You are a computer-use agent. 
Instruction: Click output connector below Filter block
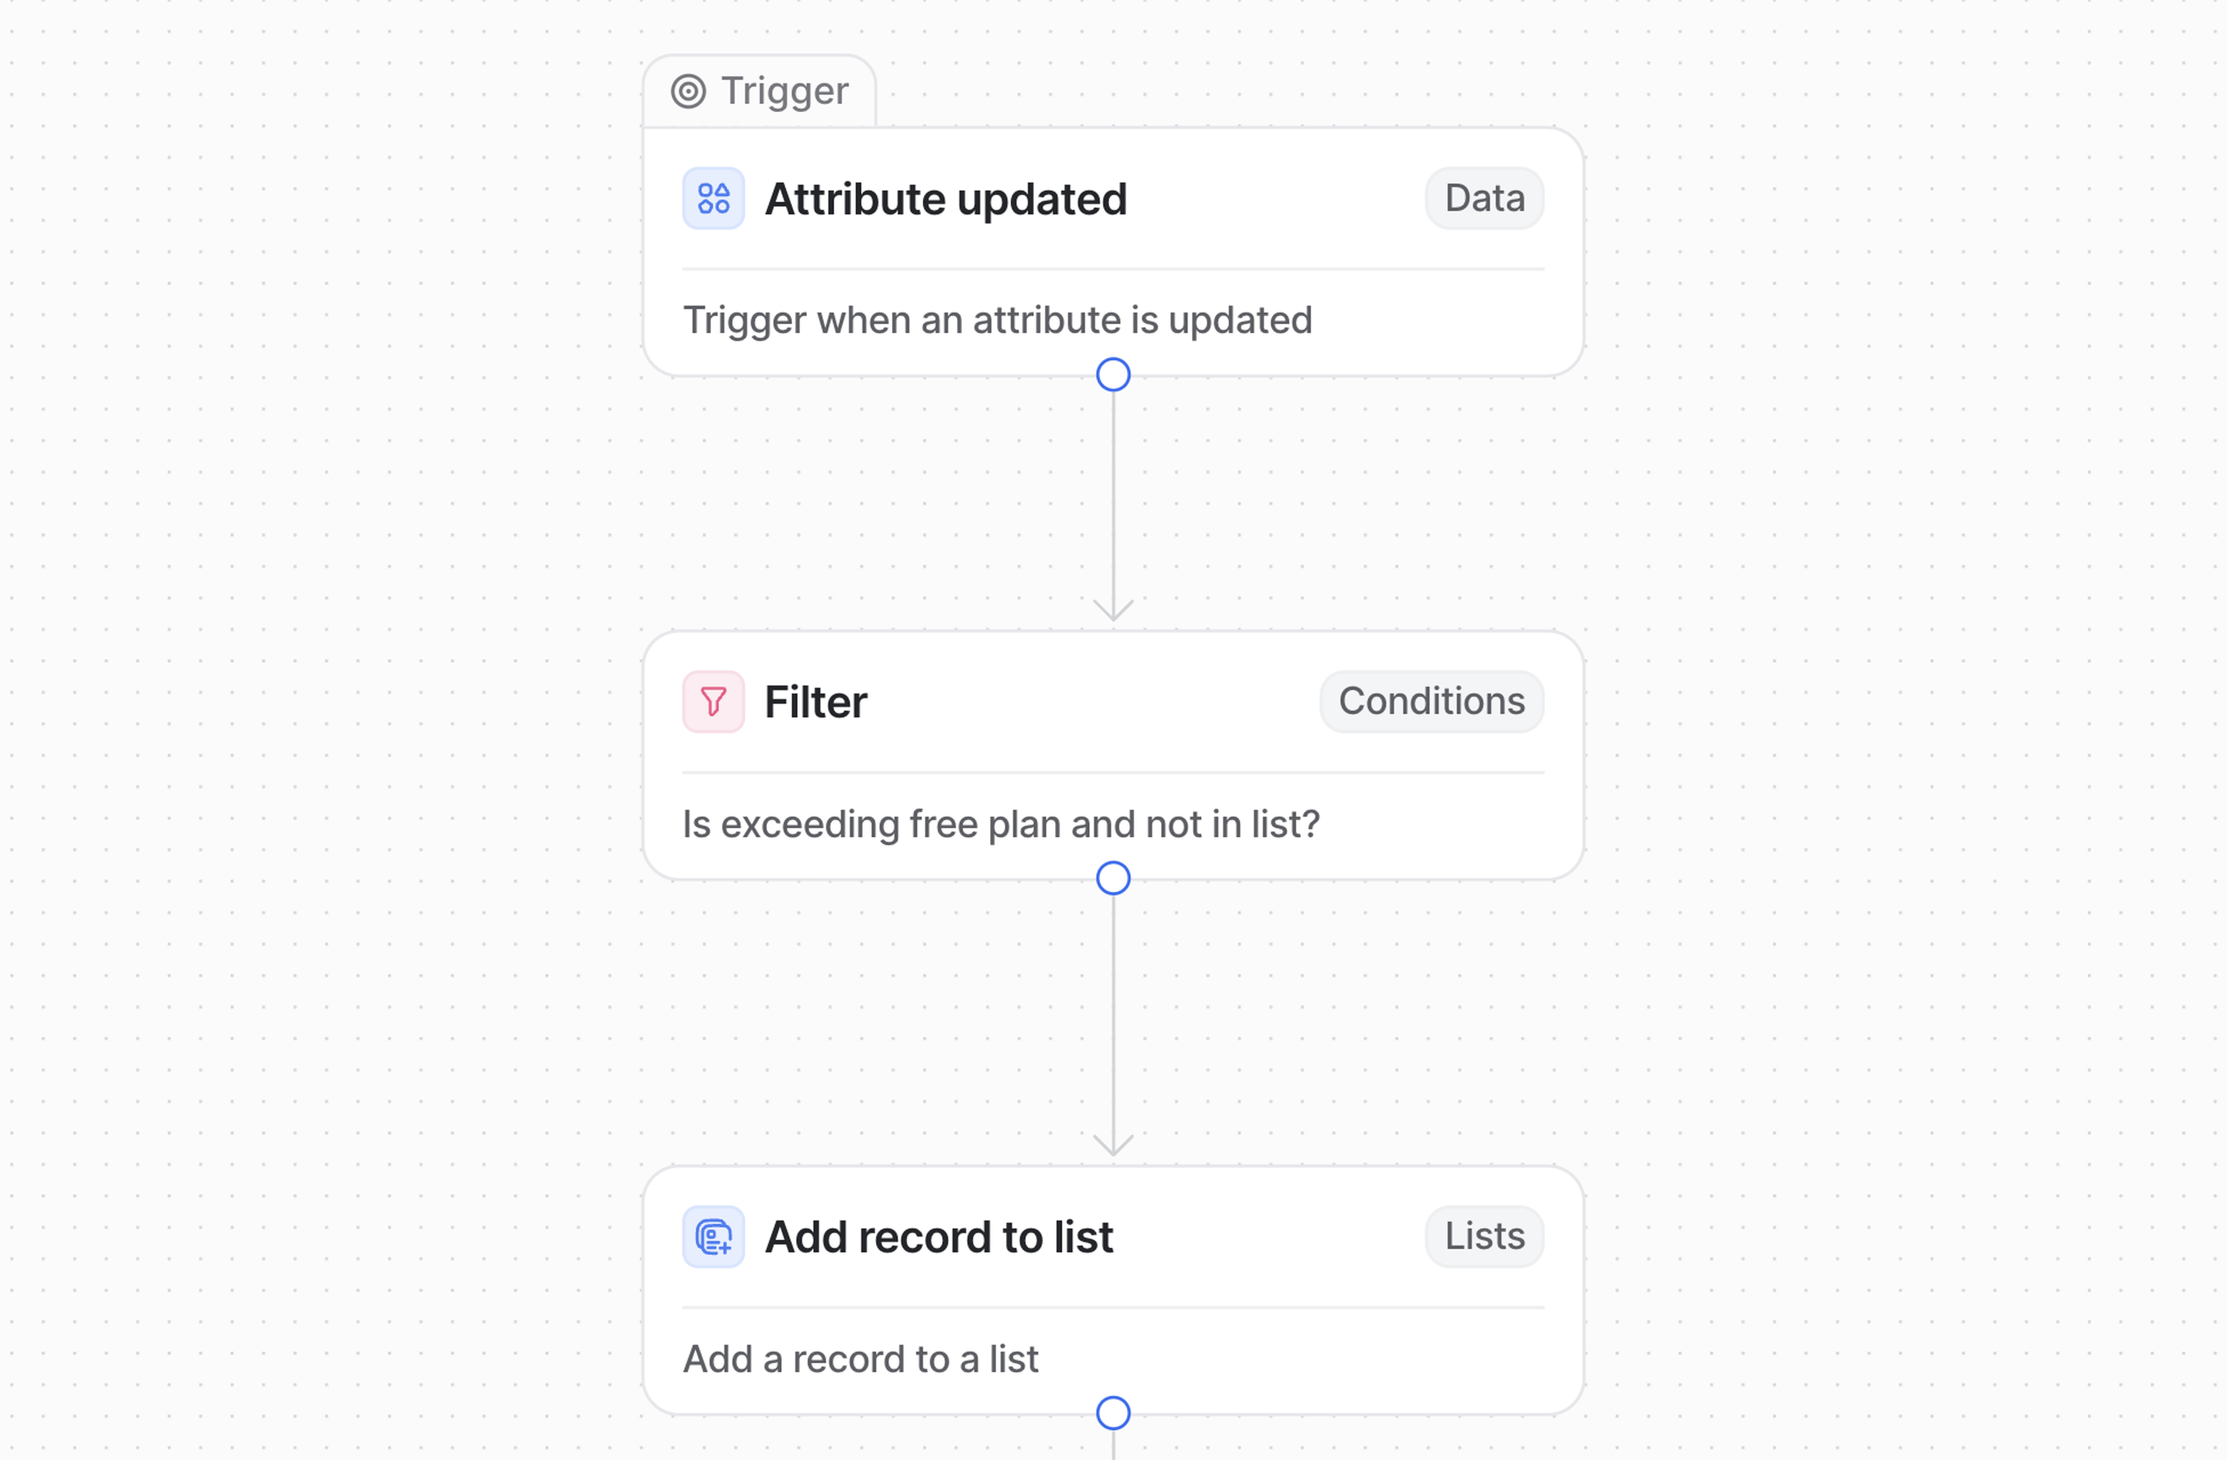click(x=1112, y=878)
